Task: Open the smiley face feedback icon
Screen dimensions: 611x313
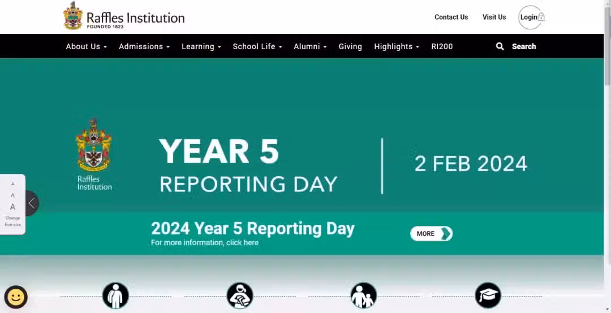Action: (16, 297)
